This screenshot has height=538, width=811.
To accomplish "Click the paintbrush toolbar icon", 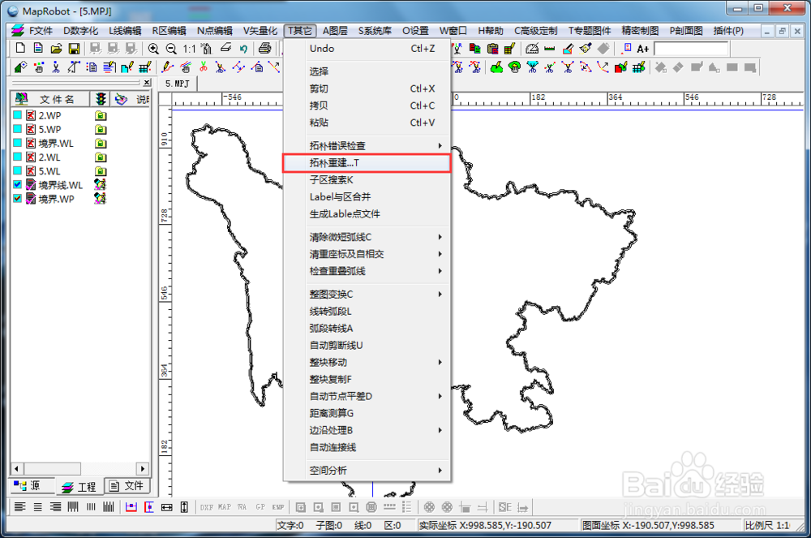I will point(586,49).
